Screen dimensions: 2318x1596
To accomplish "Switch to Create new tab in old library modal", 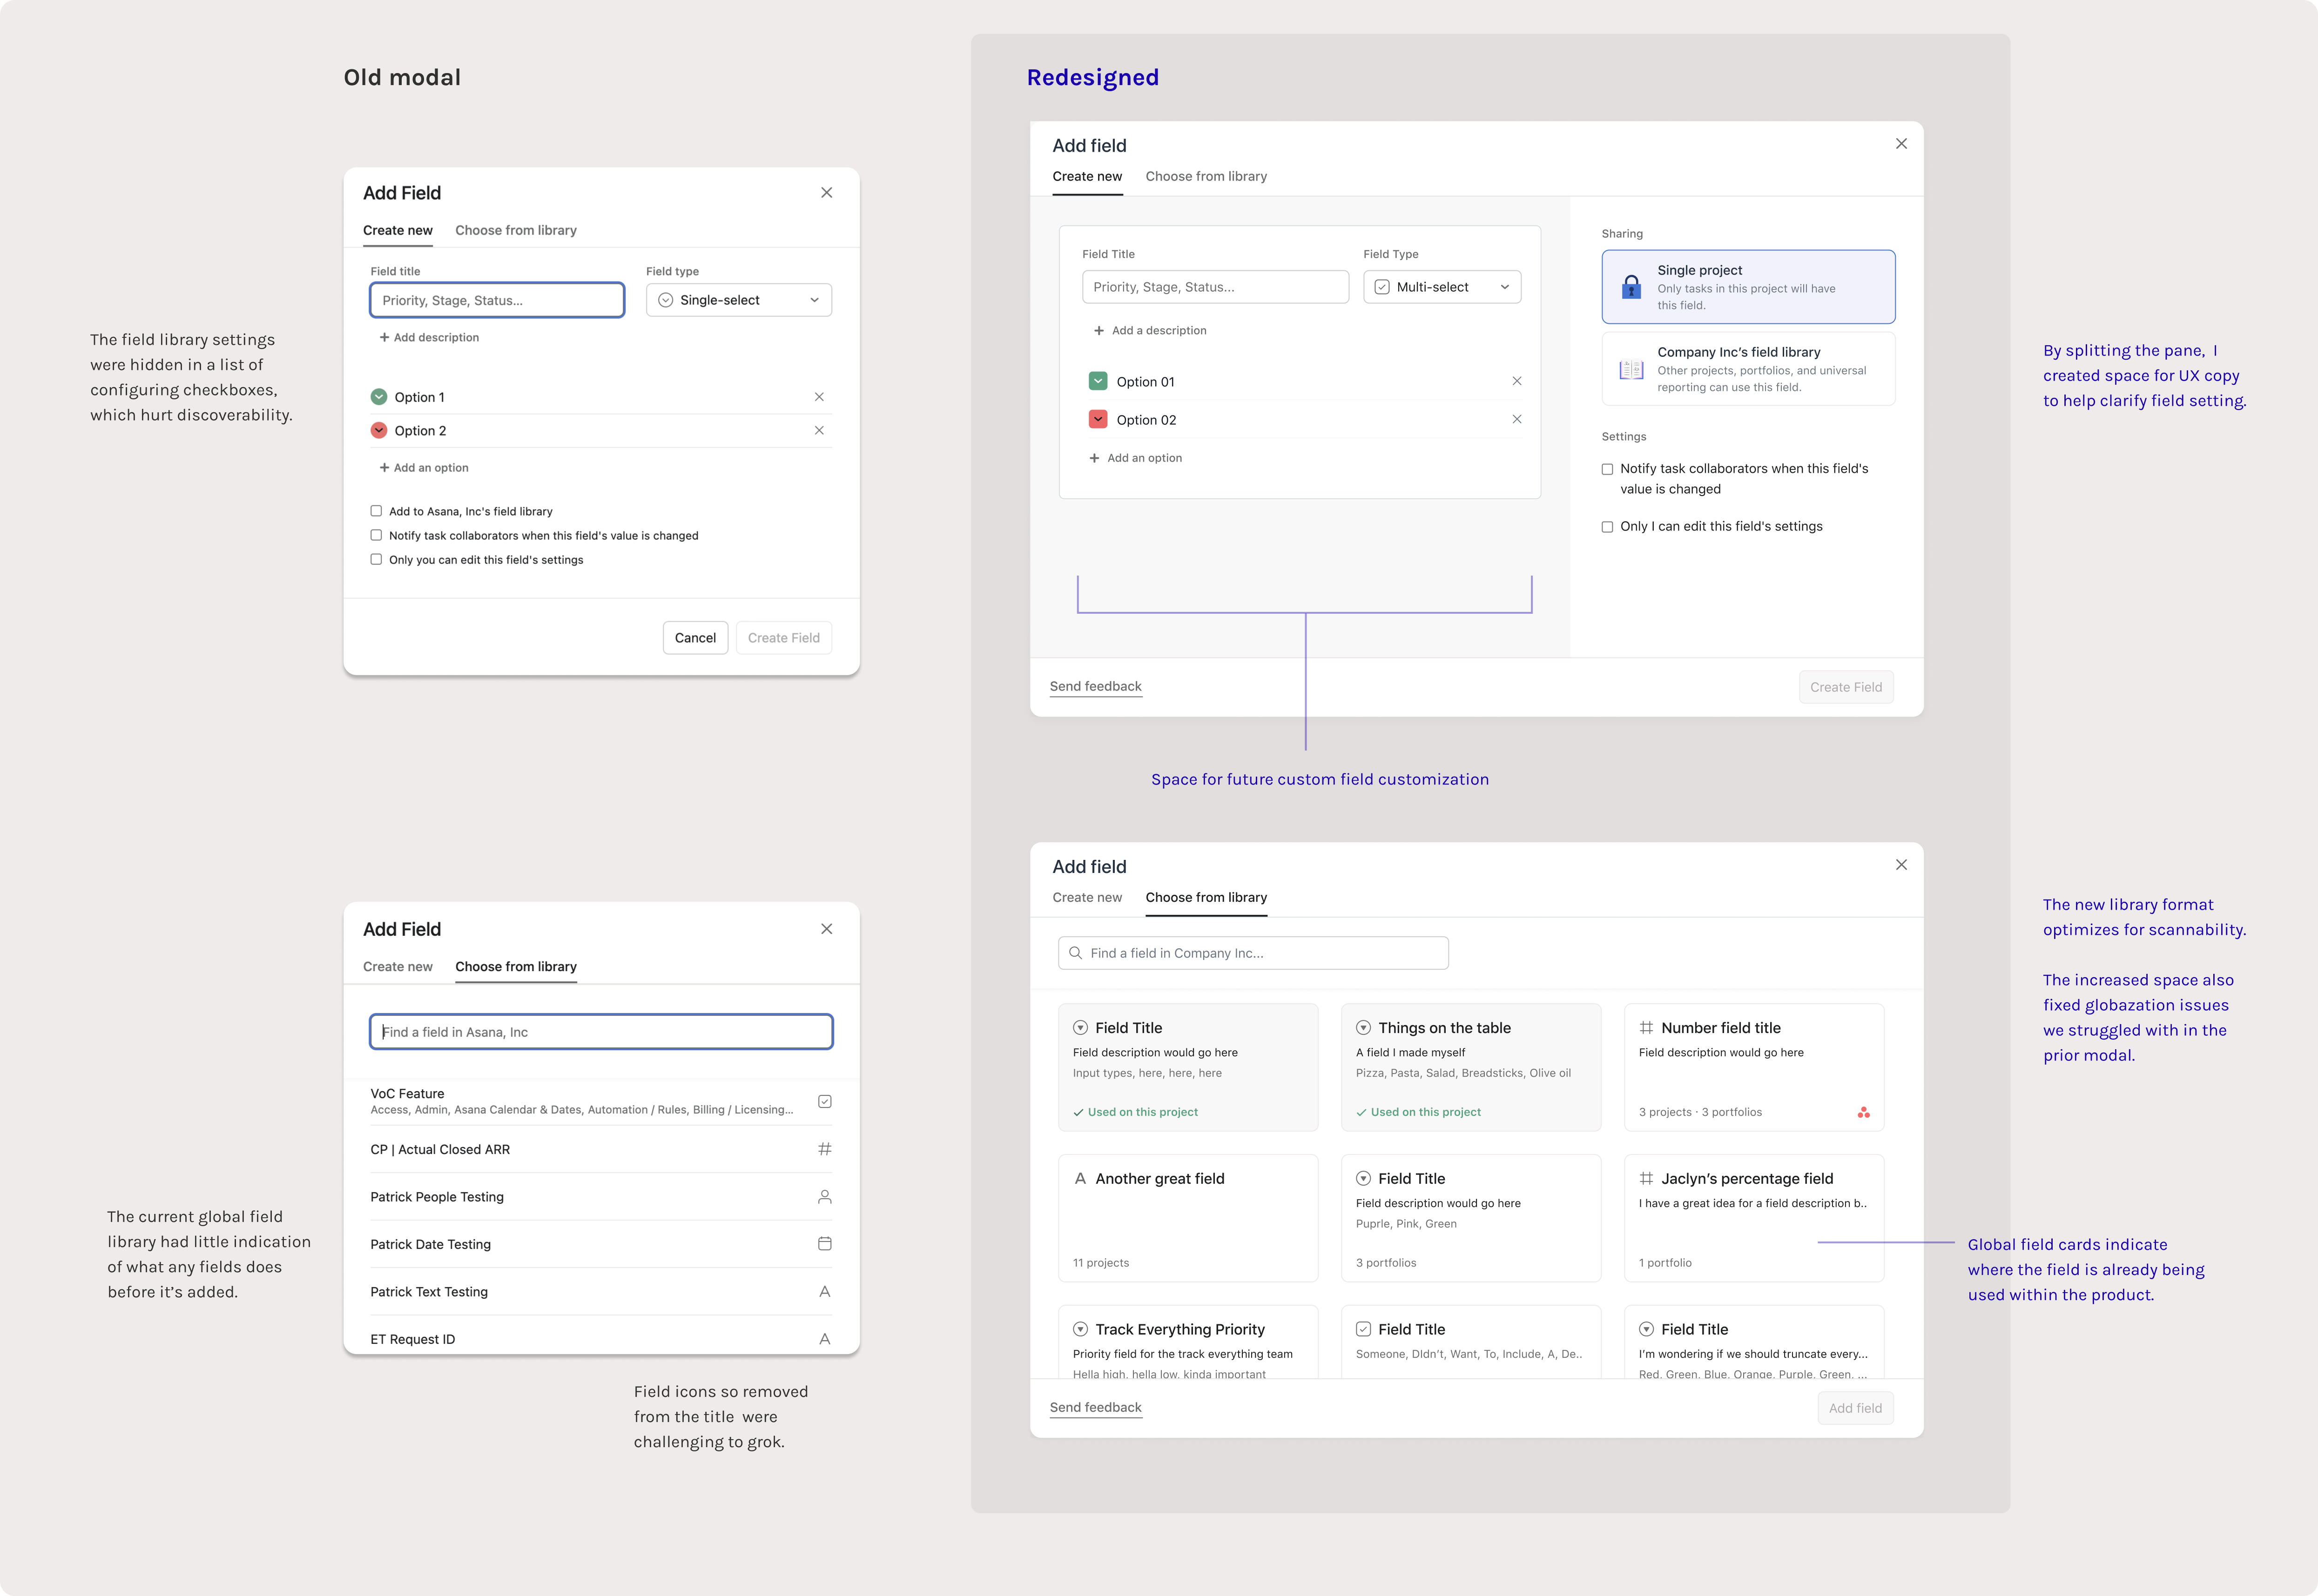I will pyautogui.click(x=397, y=967).
